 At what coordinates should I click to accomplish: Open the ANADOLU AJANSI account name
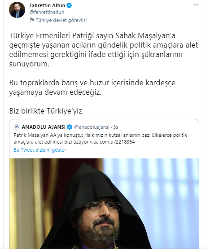[x=44, y=127]
